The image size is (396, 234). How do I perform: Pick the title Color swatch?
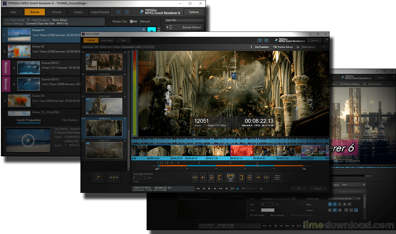coord(267,210)
